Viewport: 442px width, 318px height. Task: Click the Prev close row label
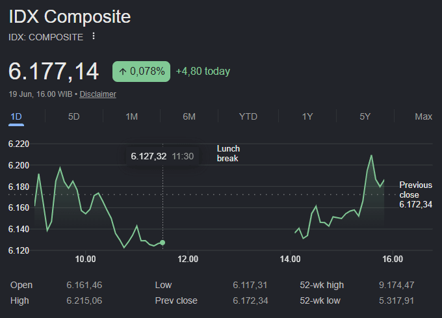[x=176, y=300]
